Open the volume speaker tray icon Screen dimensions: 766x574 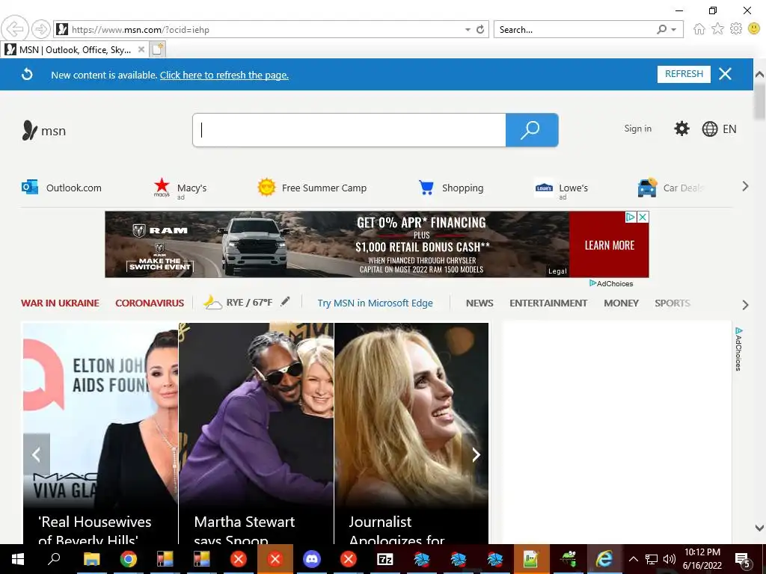coord(670,559)
